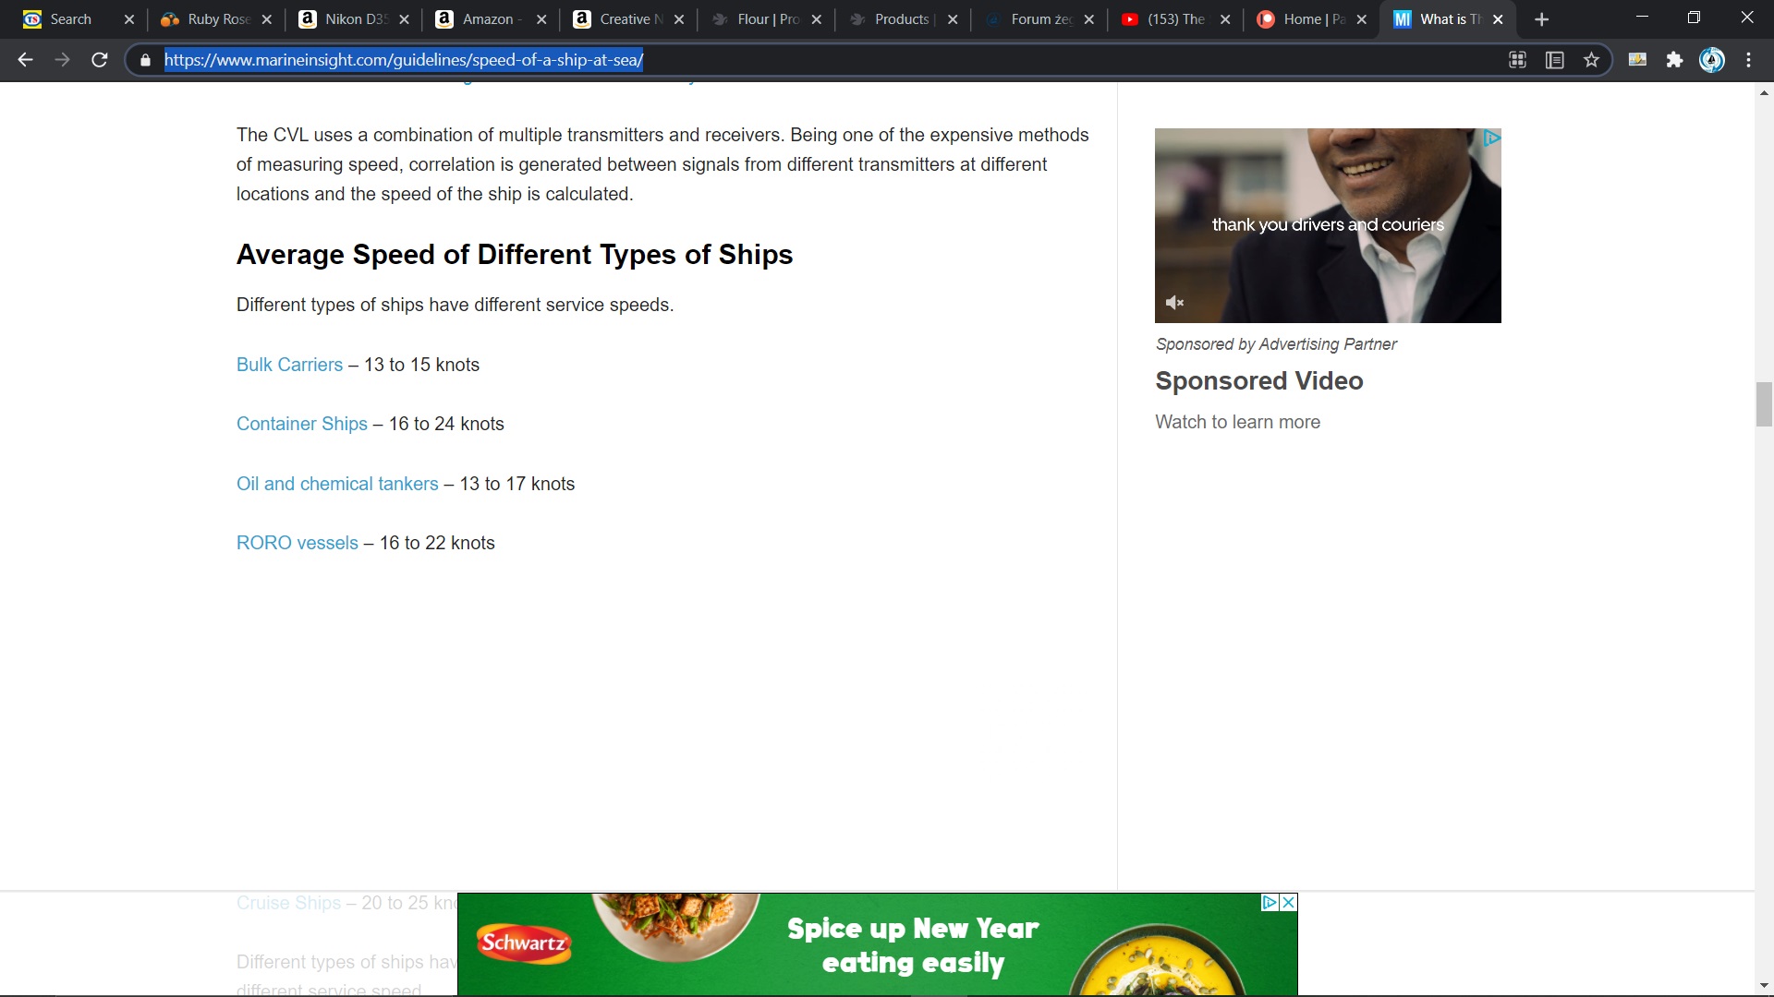Open the Bulk Carriers link
Viewport: 1774px width, 997px height.
pyautogui.click(x=289, y=365)
